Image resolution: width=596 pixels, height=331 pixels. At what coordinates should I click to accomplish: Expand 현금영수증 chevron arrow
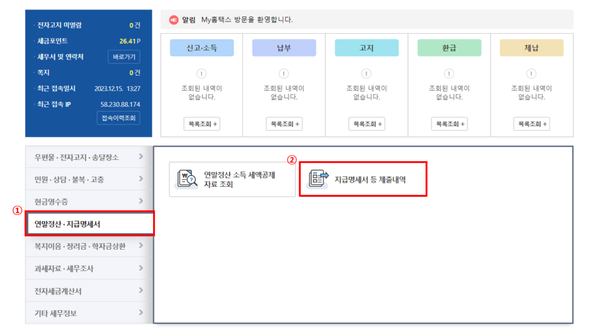(141, 201)
